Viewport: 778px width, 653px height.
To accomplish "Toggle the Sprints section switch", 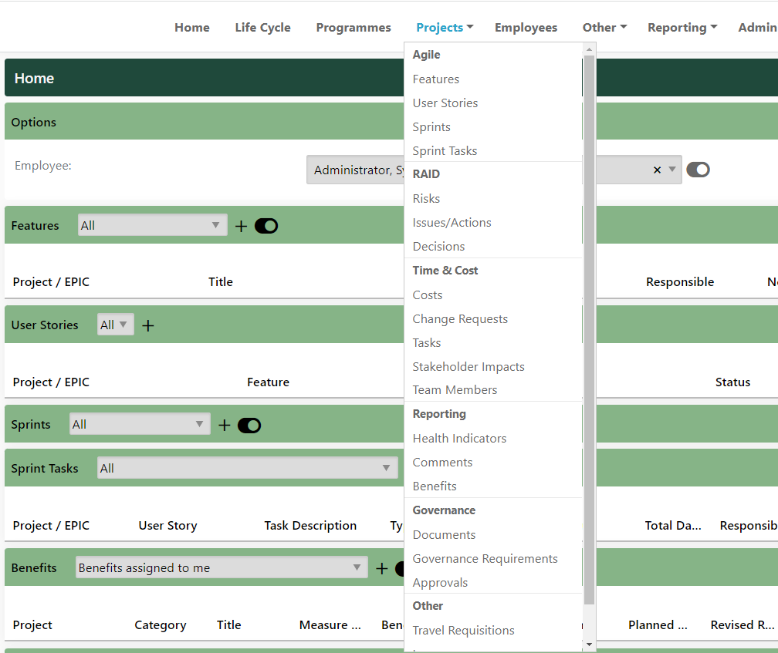I will pyautogui.click(x=249, y=425).
